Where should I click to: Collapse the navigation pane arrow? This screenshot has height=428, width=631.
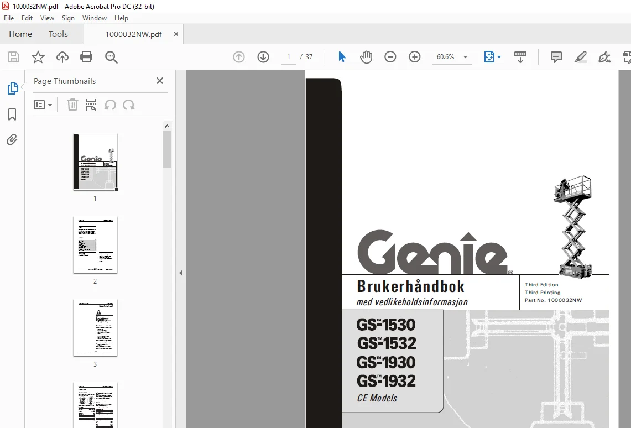click(x=181, y=273)
